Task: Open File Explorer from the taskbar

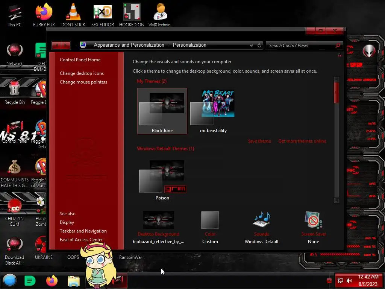Action: [x=73, y=281]
